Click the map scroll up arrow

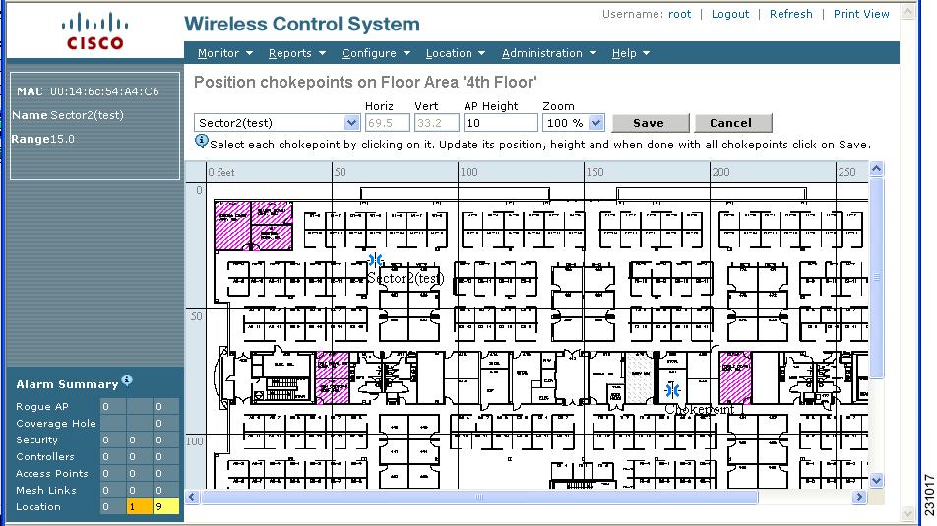pos(876,169)
